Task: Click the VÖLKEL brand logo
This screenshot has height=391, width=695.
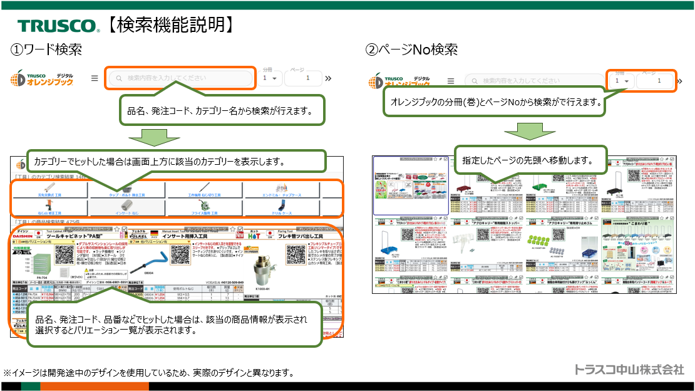Action: coord(138,235)
